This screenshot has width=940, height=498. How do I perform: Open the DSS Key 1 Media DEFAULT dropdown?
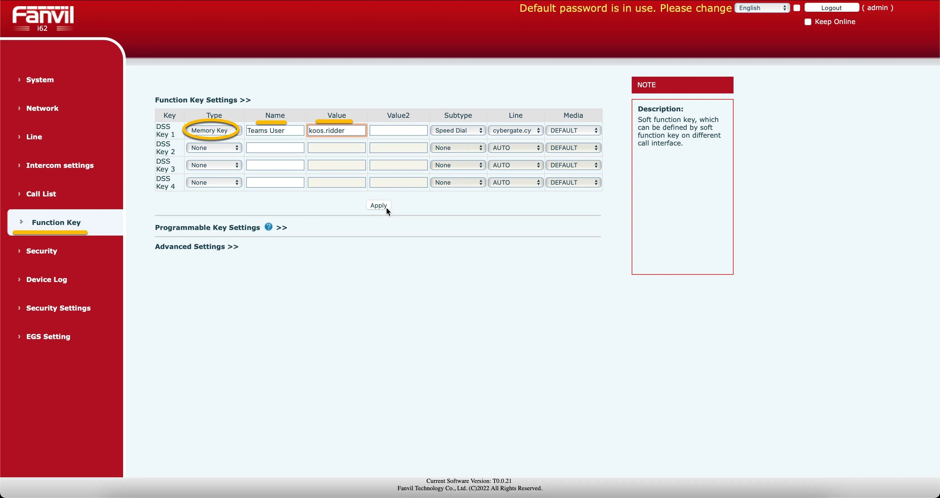(573, 130)
